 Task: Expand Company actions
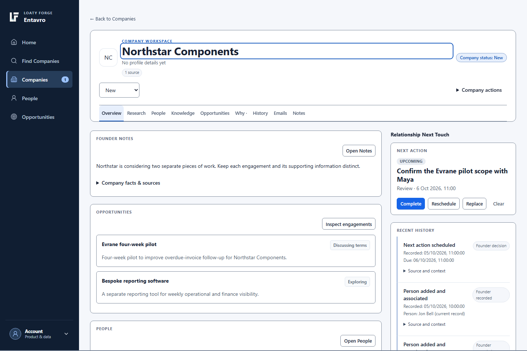(x=479, y=90)
